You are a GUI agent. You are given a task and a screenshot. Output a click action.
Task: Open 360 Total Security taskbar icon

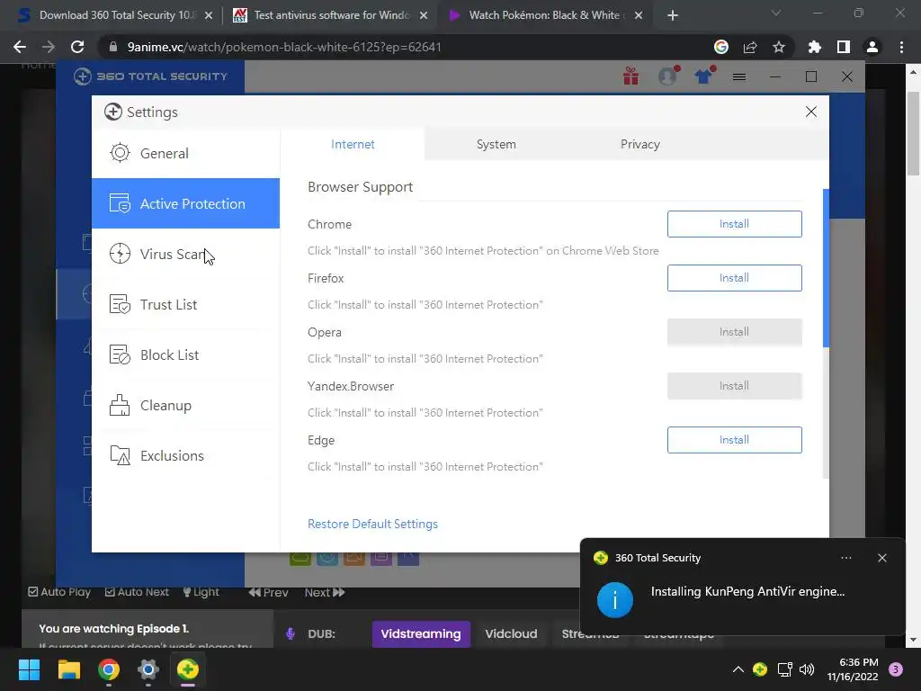[x=188, y=669]
